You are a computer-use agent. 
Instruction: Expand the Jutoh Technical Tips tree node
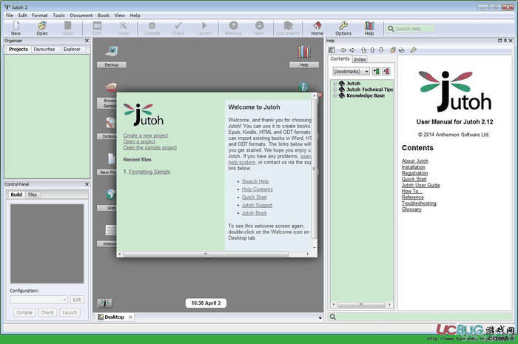coord(334,90)
